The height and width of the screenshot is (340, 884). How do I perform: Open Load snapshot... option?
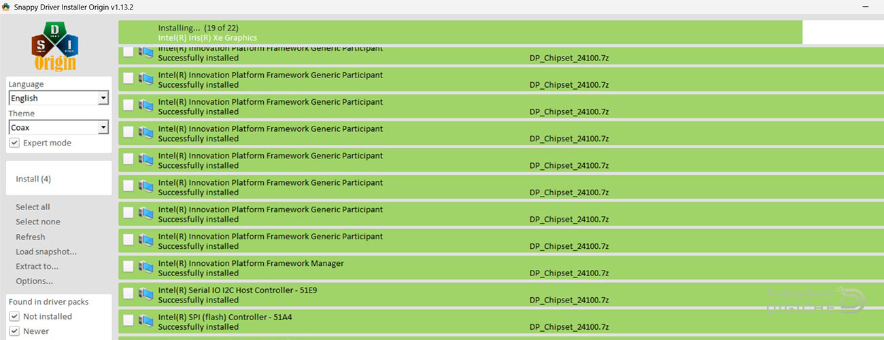[46, 252]
